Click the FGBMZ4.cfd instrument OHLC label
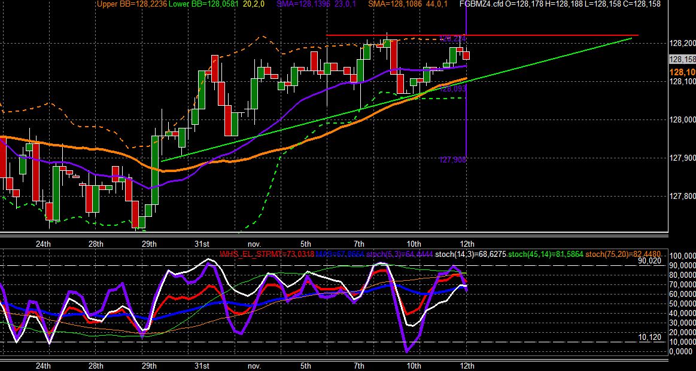 point(560,4)
